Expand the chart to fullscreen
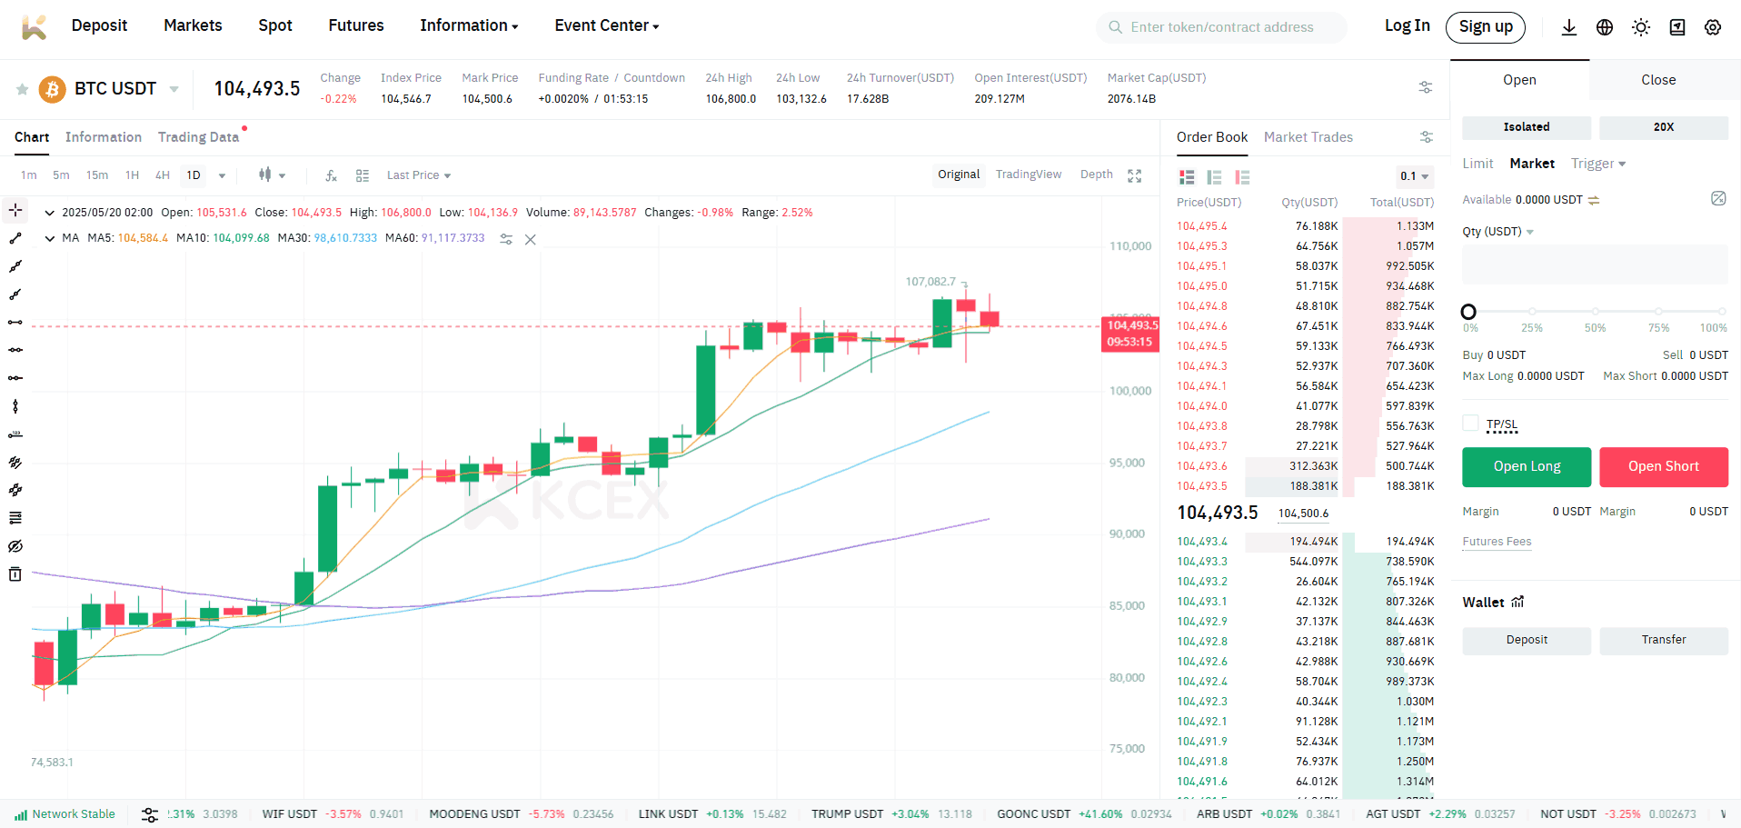Image resolution: width=1741 pixels, height=828 pixels. click(1134, 175)
